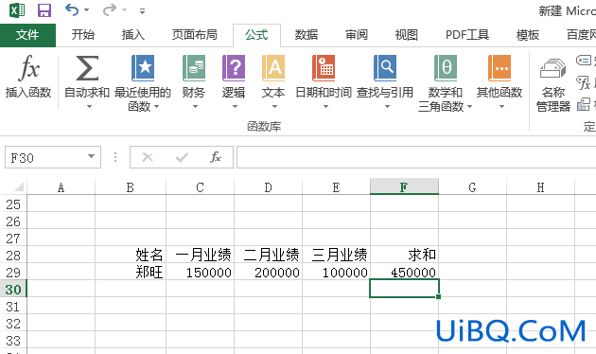596x354 pixels.
Task: Open the 模板 tab
Action: click(528, 35)
